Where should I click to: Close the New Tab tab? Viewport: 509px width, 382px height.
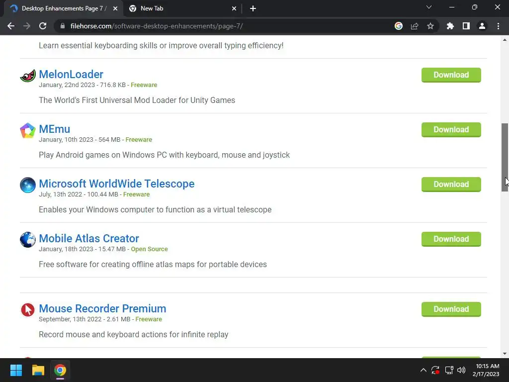click(234, 8)
